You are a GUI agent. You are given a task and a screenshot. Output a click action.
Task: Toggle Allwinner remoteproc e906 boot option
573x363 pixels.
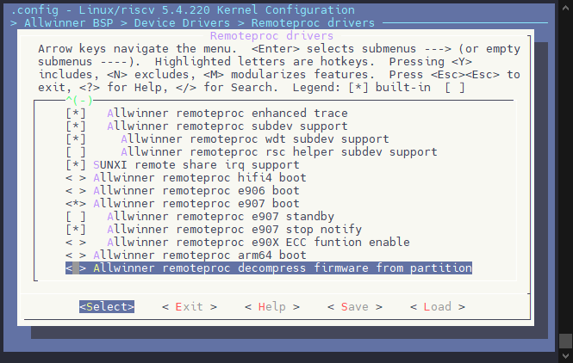click(76, 191)
